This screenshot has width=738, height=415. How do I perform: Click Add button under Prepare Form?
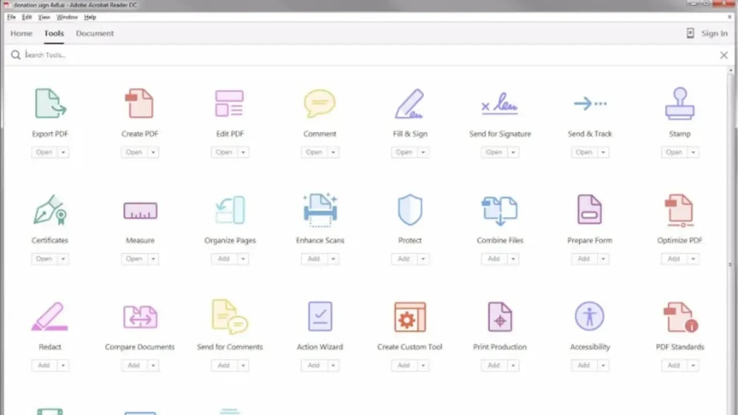584,259
